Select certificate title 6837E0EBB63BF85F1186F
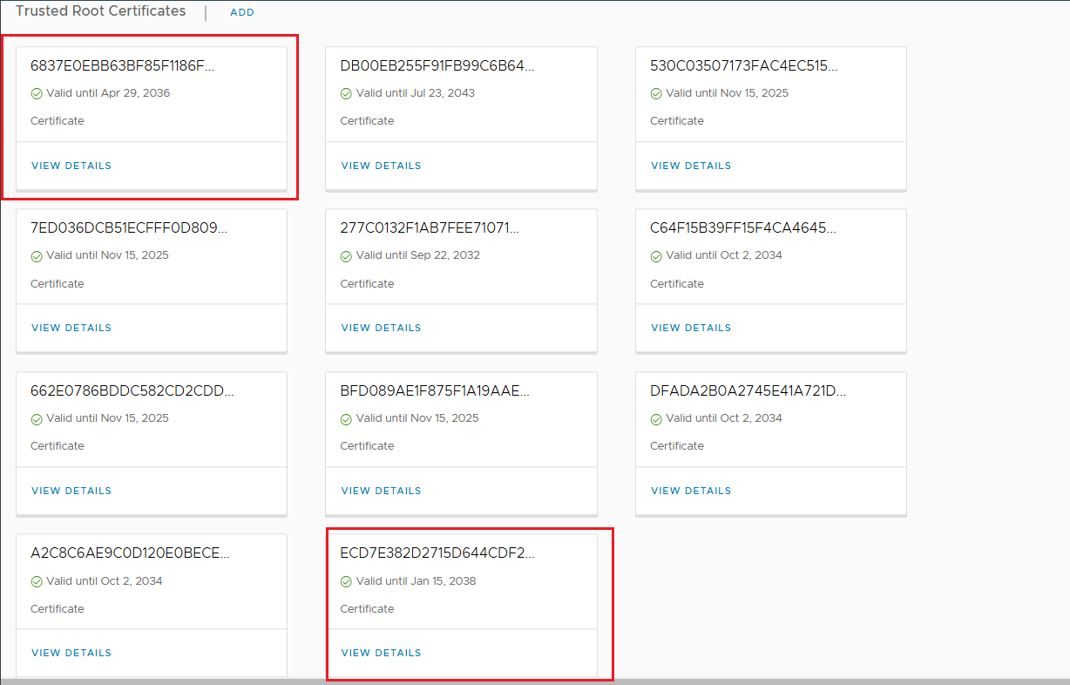 pyautogui.click(x=122, y=65)
